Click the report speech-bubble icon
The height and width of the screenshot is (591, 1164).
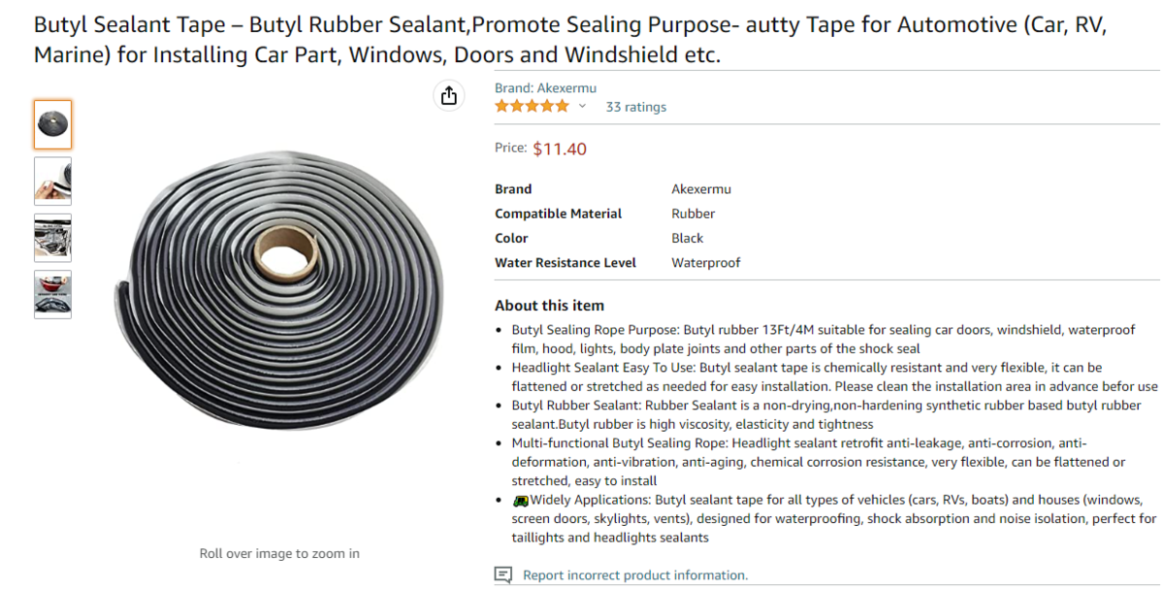click(x=502, y=575)
